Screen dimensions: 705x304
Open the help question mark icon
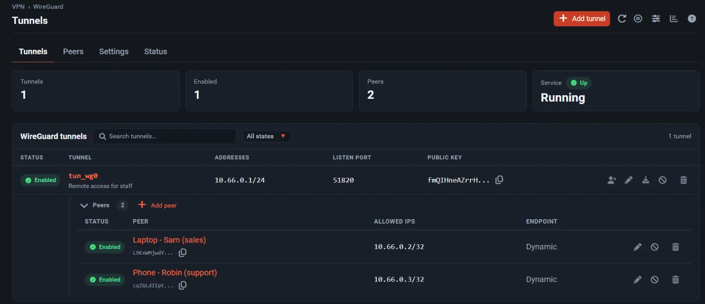(x=692, y=19)
